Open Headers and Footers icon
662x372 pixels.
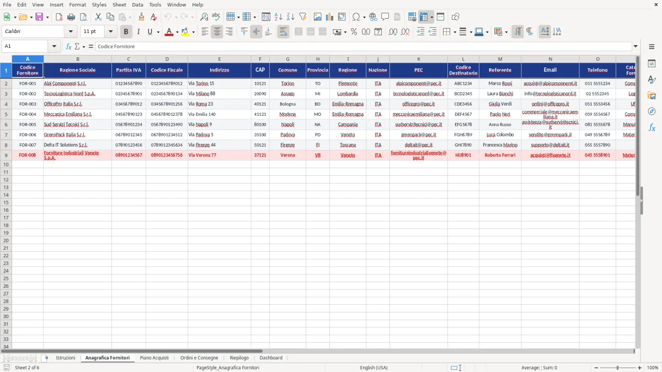(x=397, y=17)
